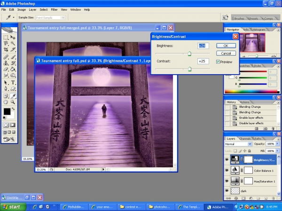282x211 pixels.
Task: Open the Fill slider arrow
Action: pos(277,151)
